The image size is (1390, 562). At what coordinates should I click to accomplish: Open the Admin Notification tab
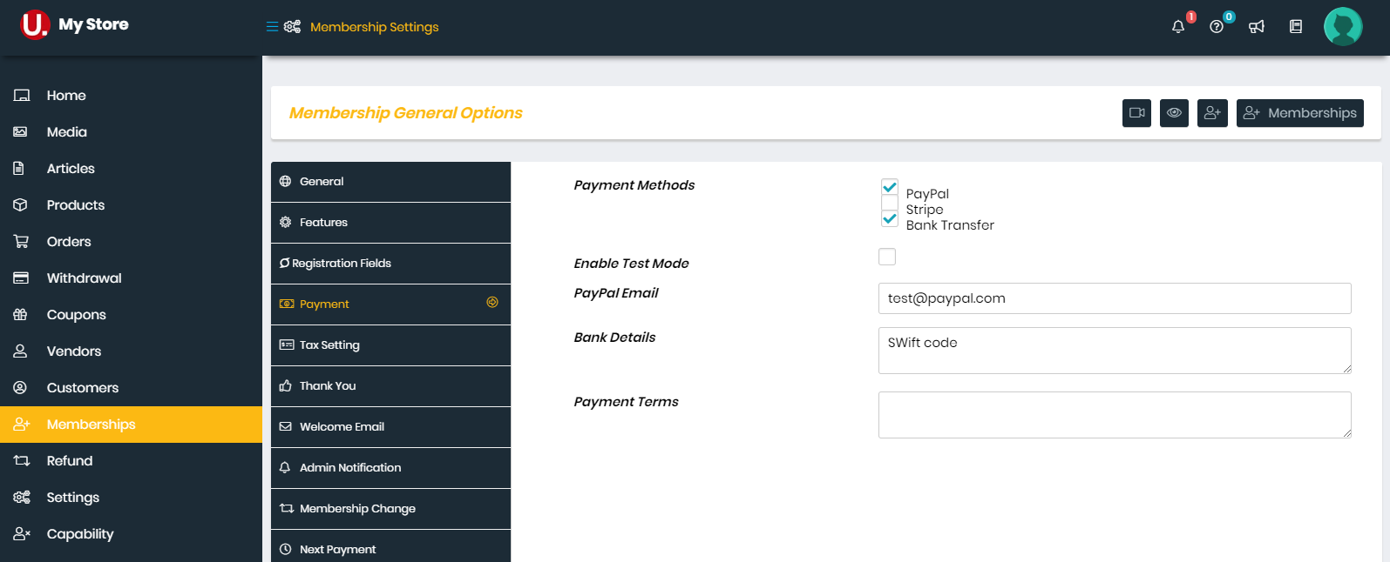pos(390,468)
